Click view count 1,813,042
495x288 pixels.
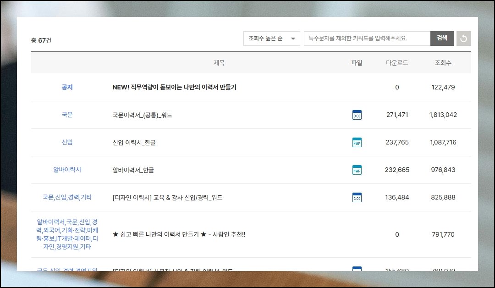[443, 115]
